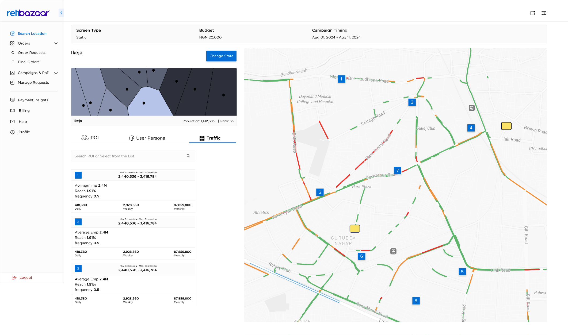Image resolution: width=568 pixels, height=335 pixels.
Task: Switch to the POI tab
Action: (90, 138)
